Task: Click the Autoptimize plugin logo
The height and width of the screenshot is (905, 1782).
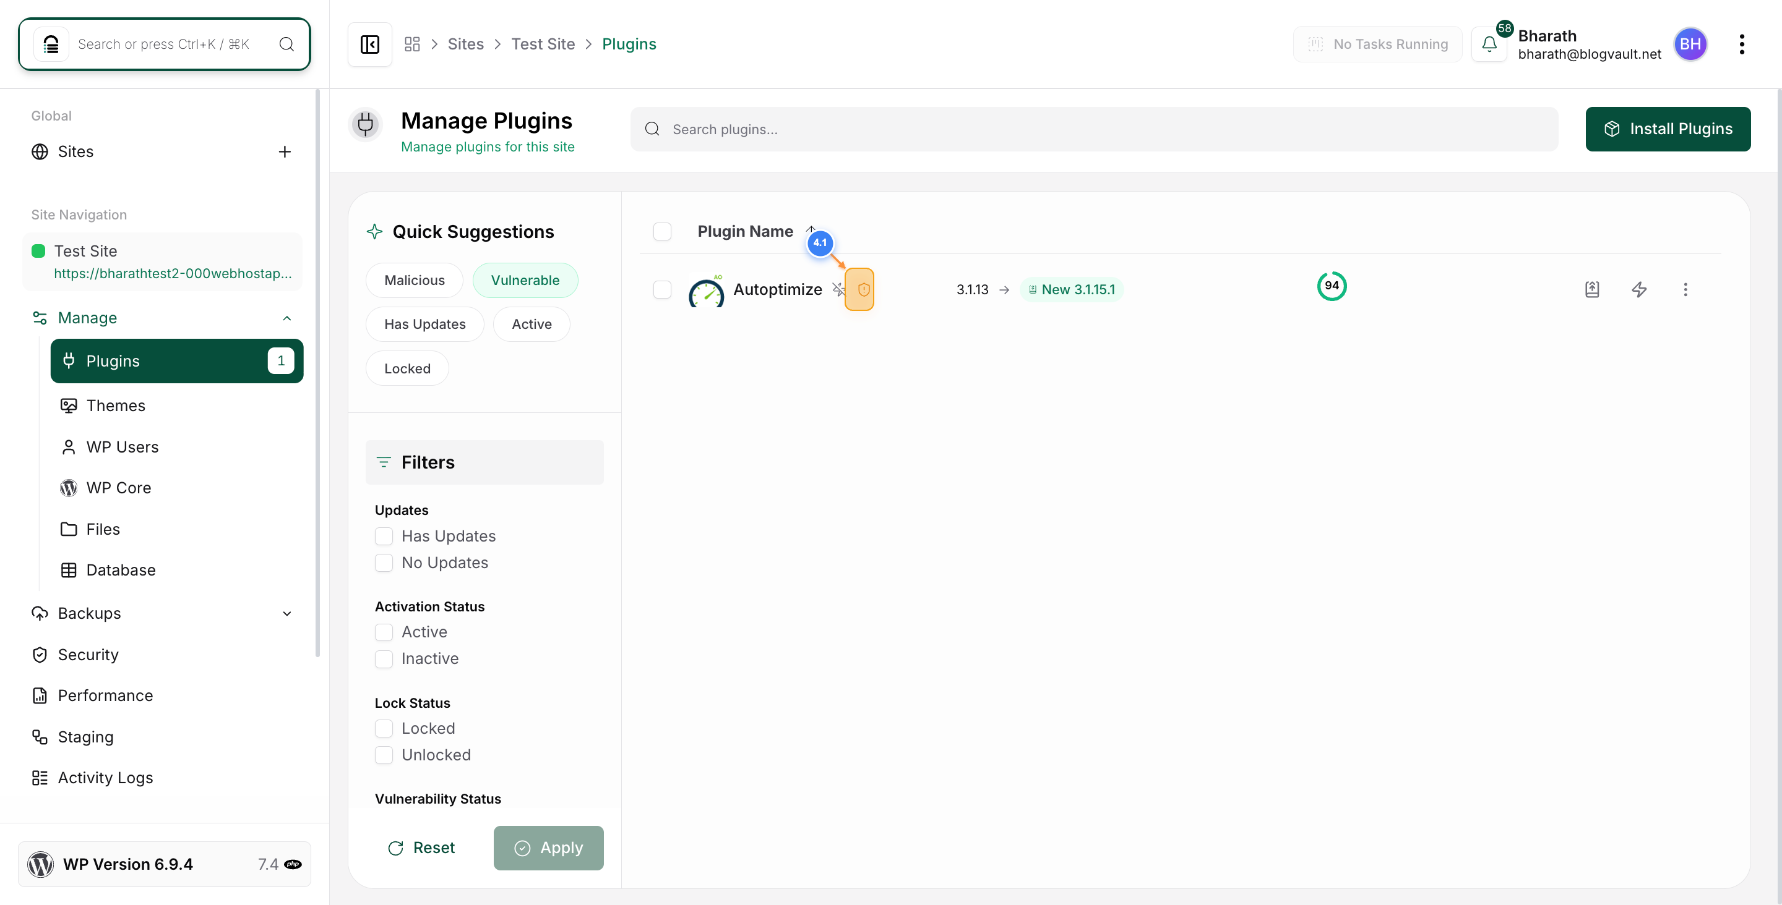Action: coord(706,290)
